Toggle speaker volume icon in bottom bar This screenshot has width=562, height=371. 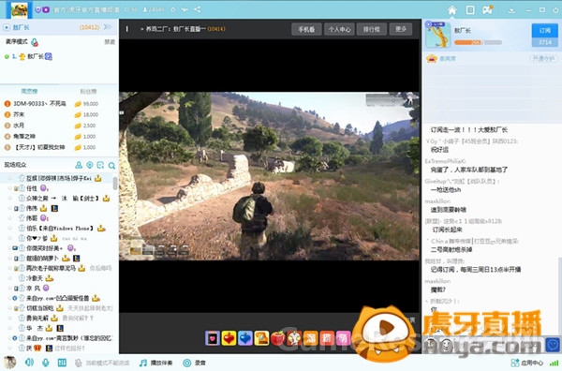tap(29, 363)
